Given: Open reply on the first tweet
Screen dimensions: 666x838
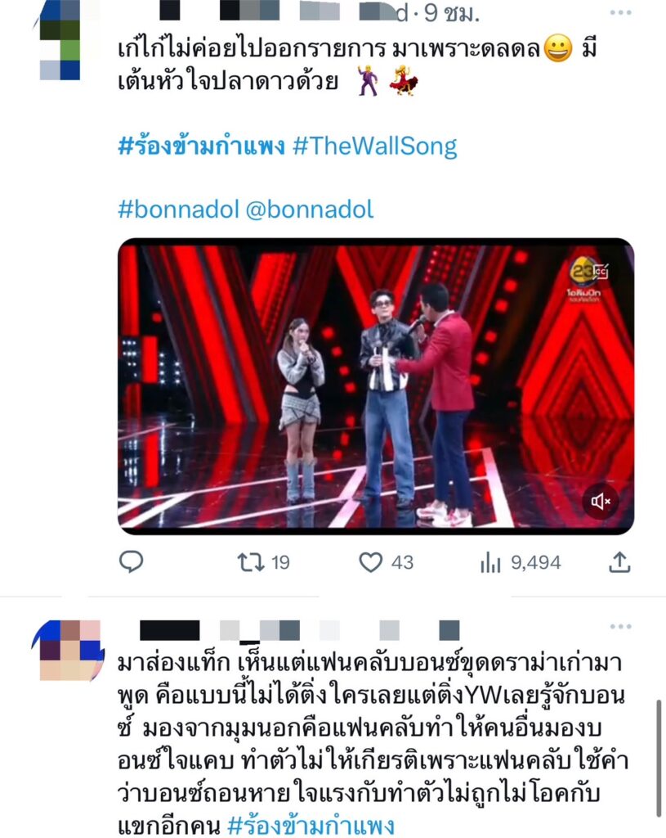Looking at the screenshot, I should point(131,561).
